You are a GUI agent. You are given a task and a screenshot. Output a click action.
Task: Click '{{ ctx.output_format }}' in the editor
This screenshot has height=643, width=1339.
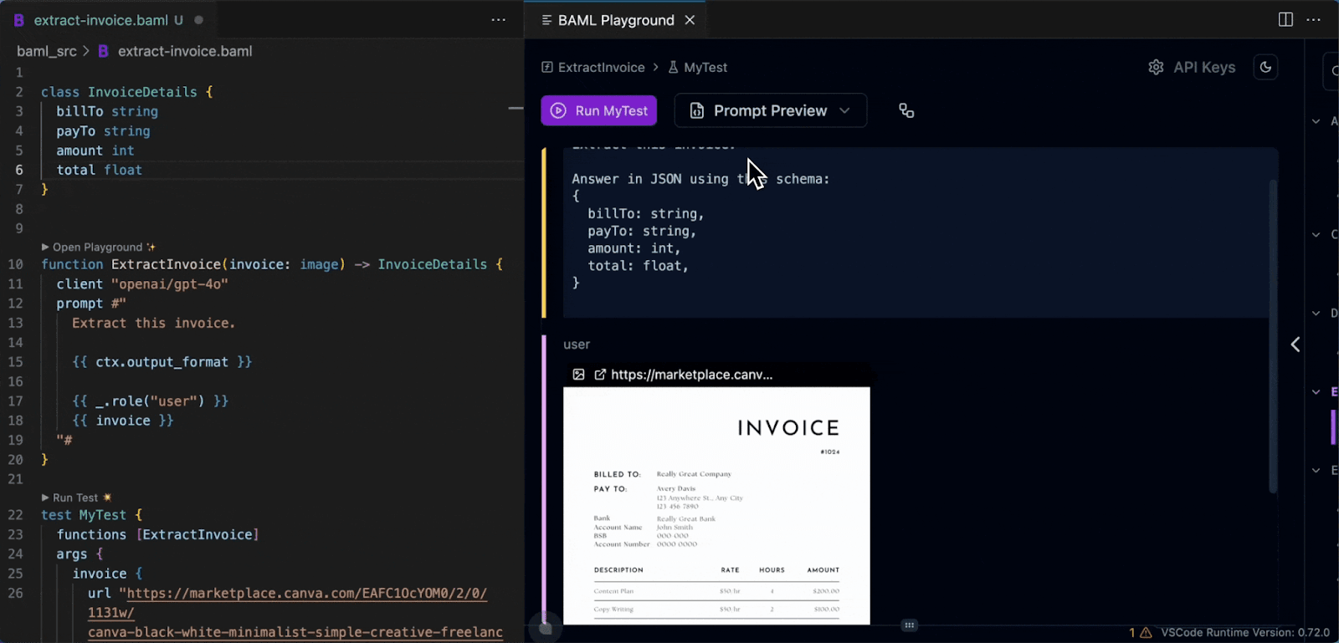(162, 362)
